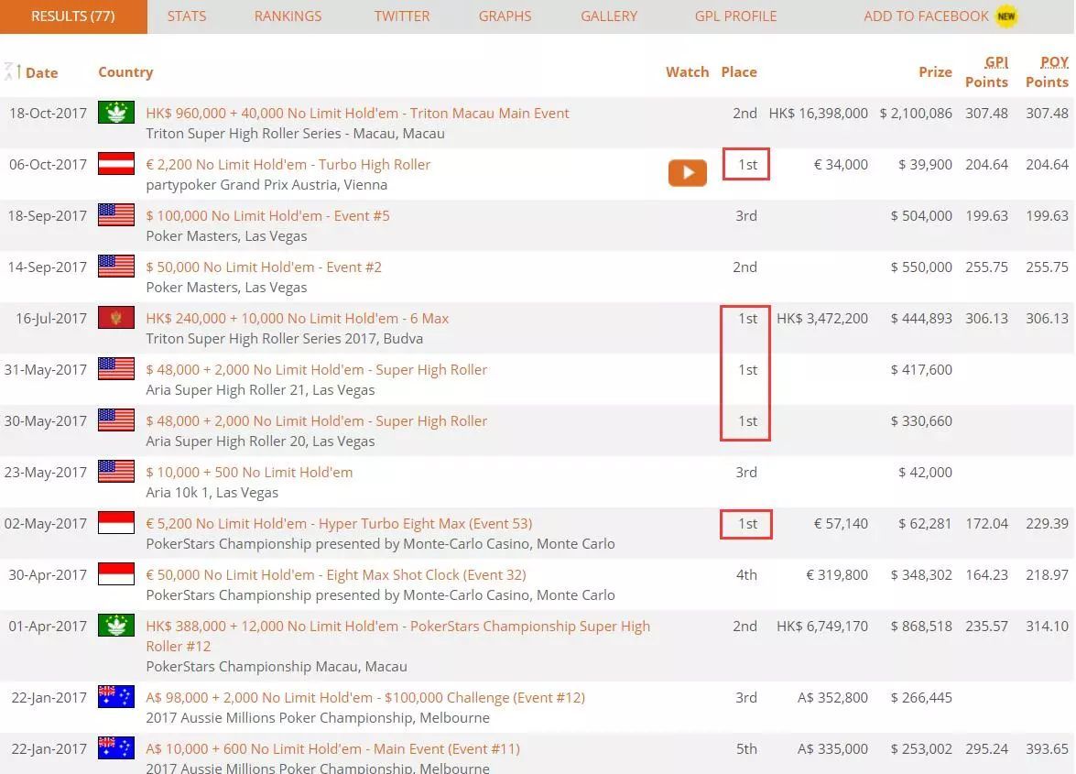Sort by the POY Points column header
Screen dimensions: 1076x774
tap(1048, 72)
